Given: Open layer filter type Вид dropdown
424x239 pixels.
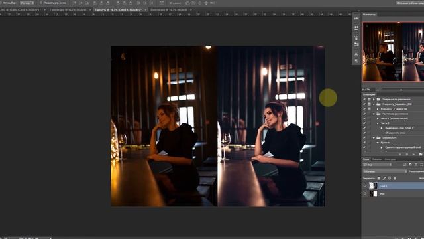Looking at the screenshot, I should point(377,165).
